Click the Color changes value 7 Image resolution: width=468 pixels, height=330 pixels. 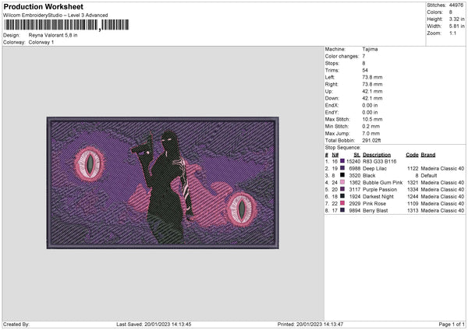[x=363, y=56]
